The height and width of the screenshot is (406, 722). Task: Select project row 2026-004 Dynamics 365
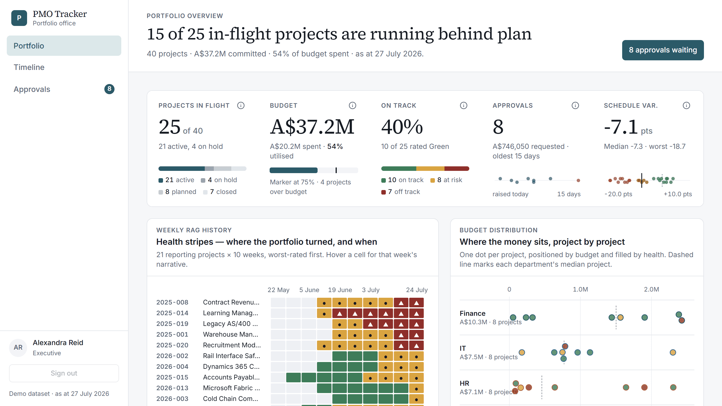pyautogui.click(x=290, y=367)
